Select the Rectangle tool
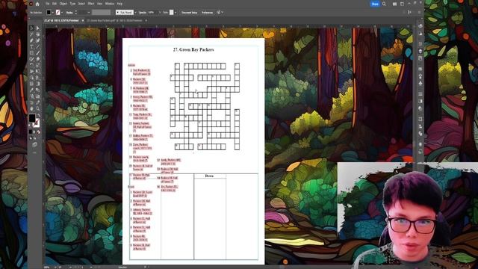 [31, 52]
